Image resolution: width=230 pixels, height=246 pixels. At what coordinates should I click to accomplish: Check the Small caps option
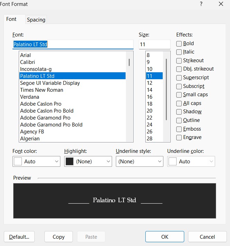point(179,95)
